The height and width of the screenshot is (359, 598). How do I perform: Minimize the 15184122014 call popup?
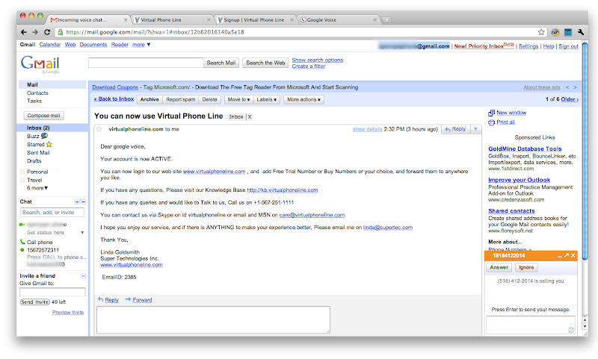[x=559, y=256]
